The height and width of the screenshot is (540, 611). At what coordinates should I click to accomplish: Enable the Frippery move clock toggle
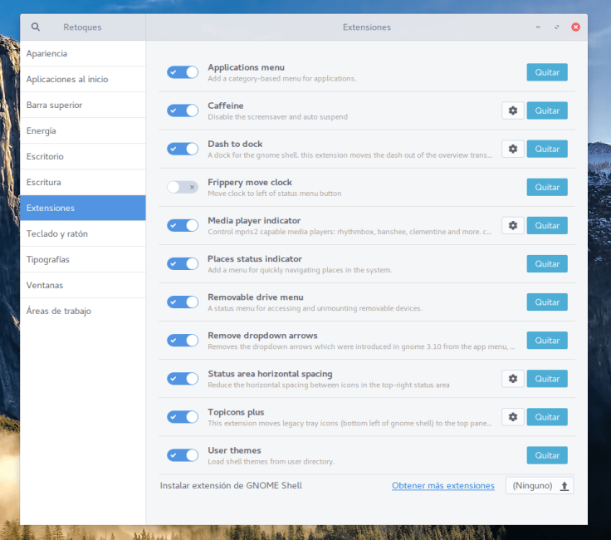[x=183, y=187]
